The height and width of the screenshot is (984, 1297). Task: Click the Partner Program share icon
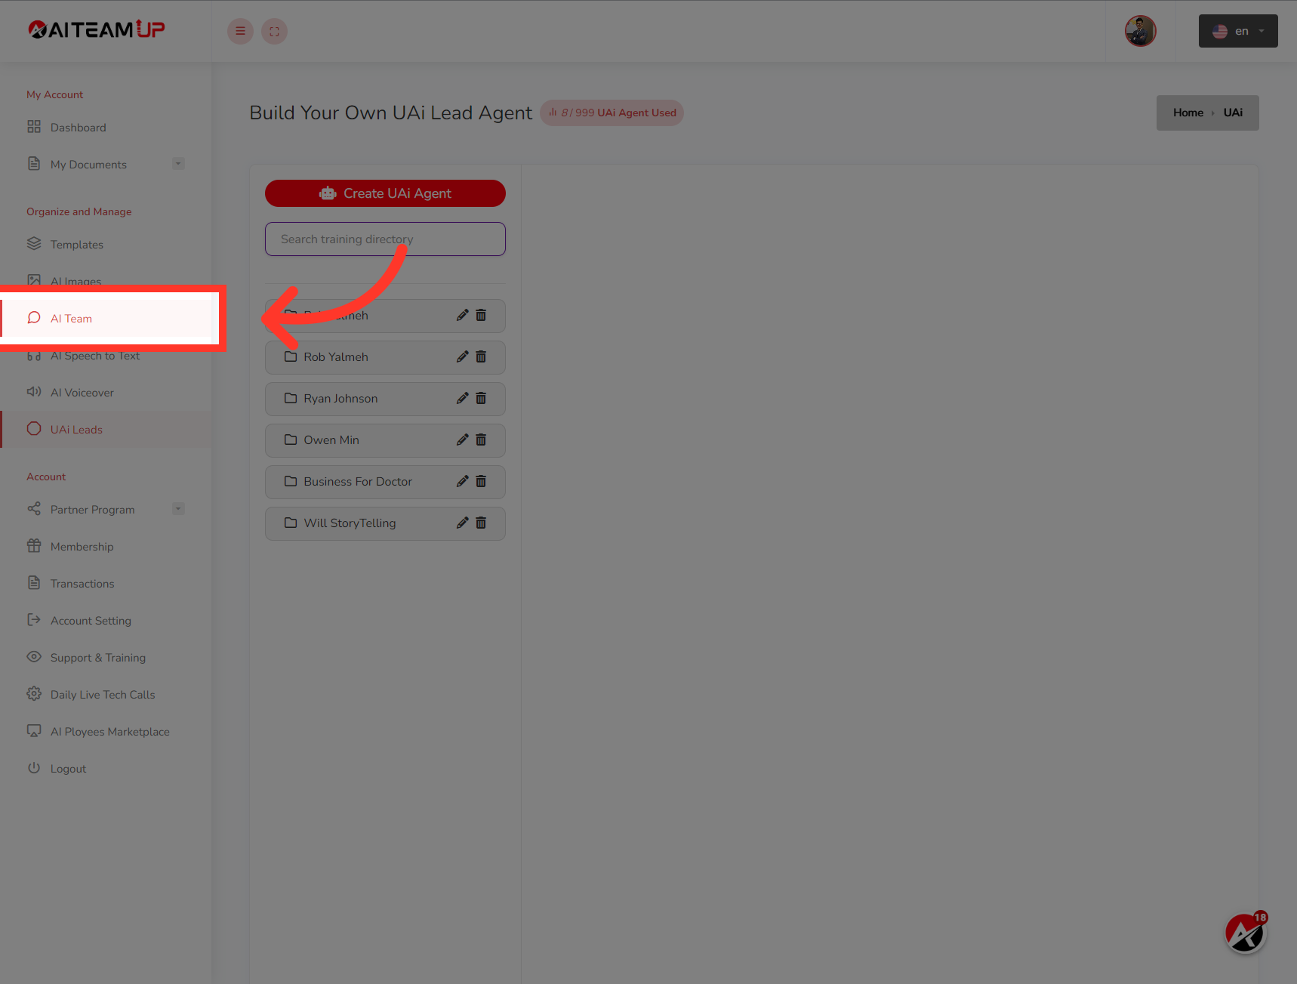pyautogui.click(x=34, y=508)
